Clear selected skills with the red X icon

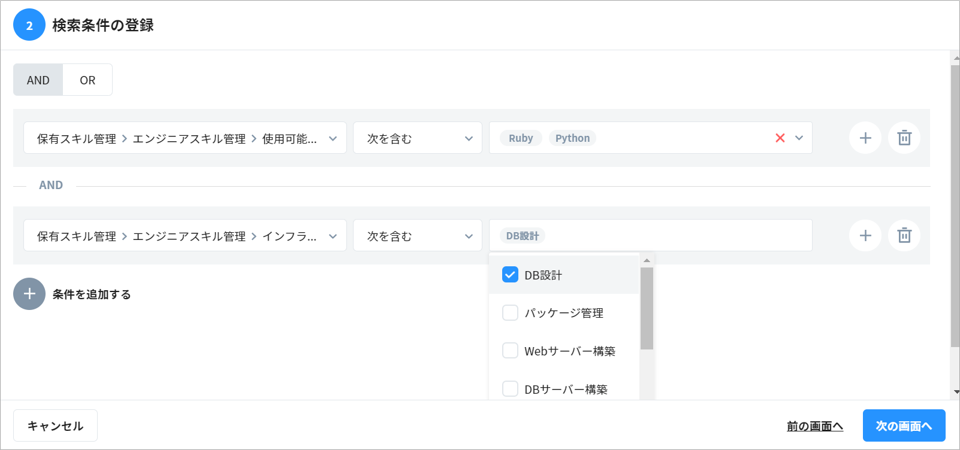pyautogui.click(x=780, y=138)
